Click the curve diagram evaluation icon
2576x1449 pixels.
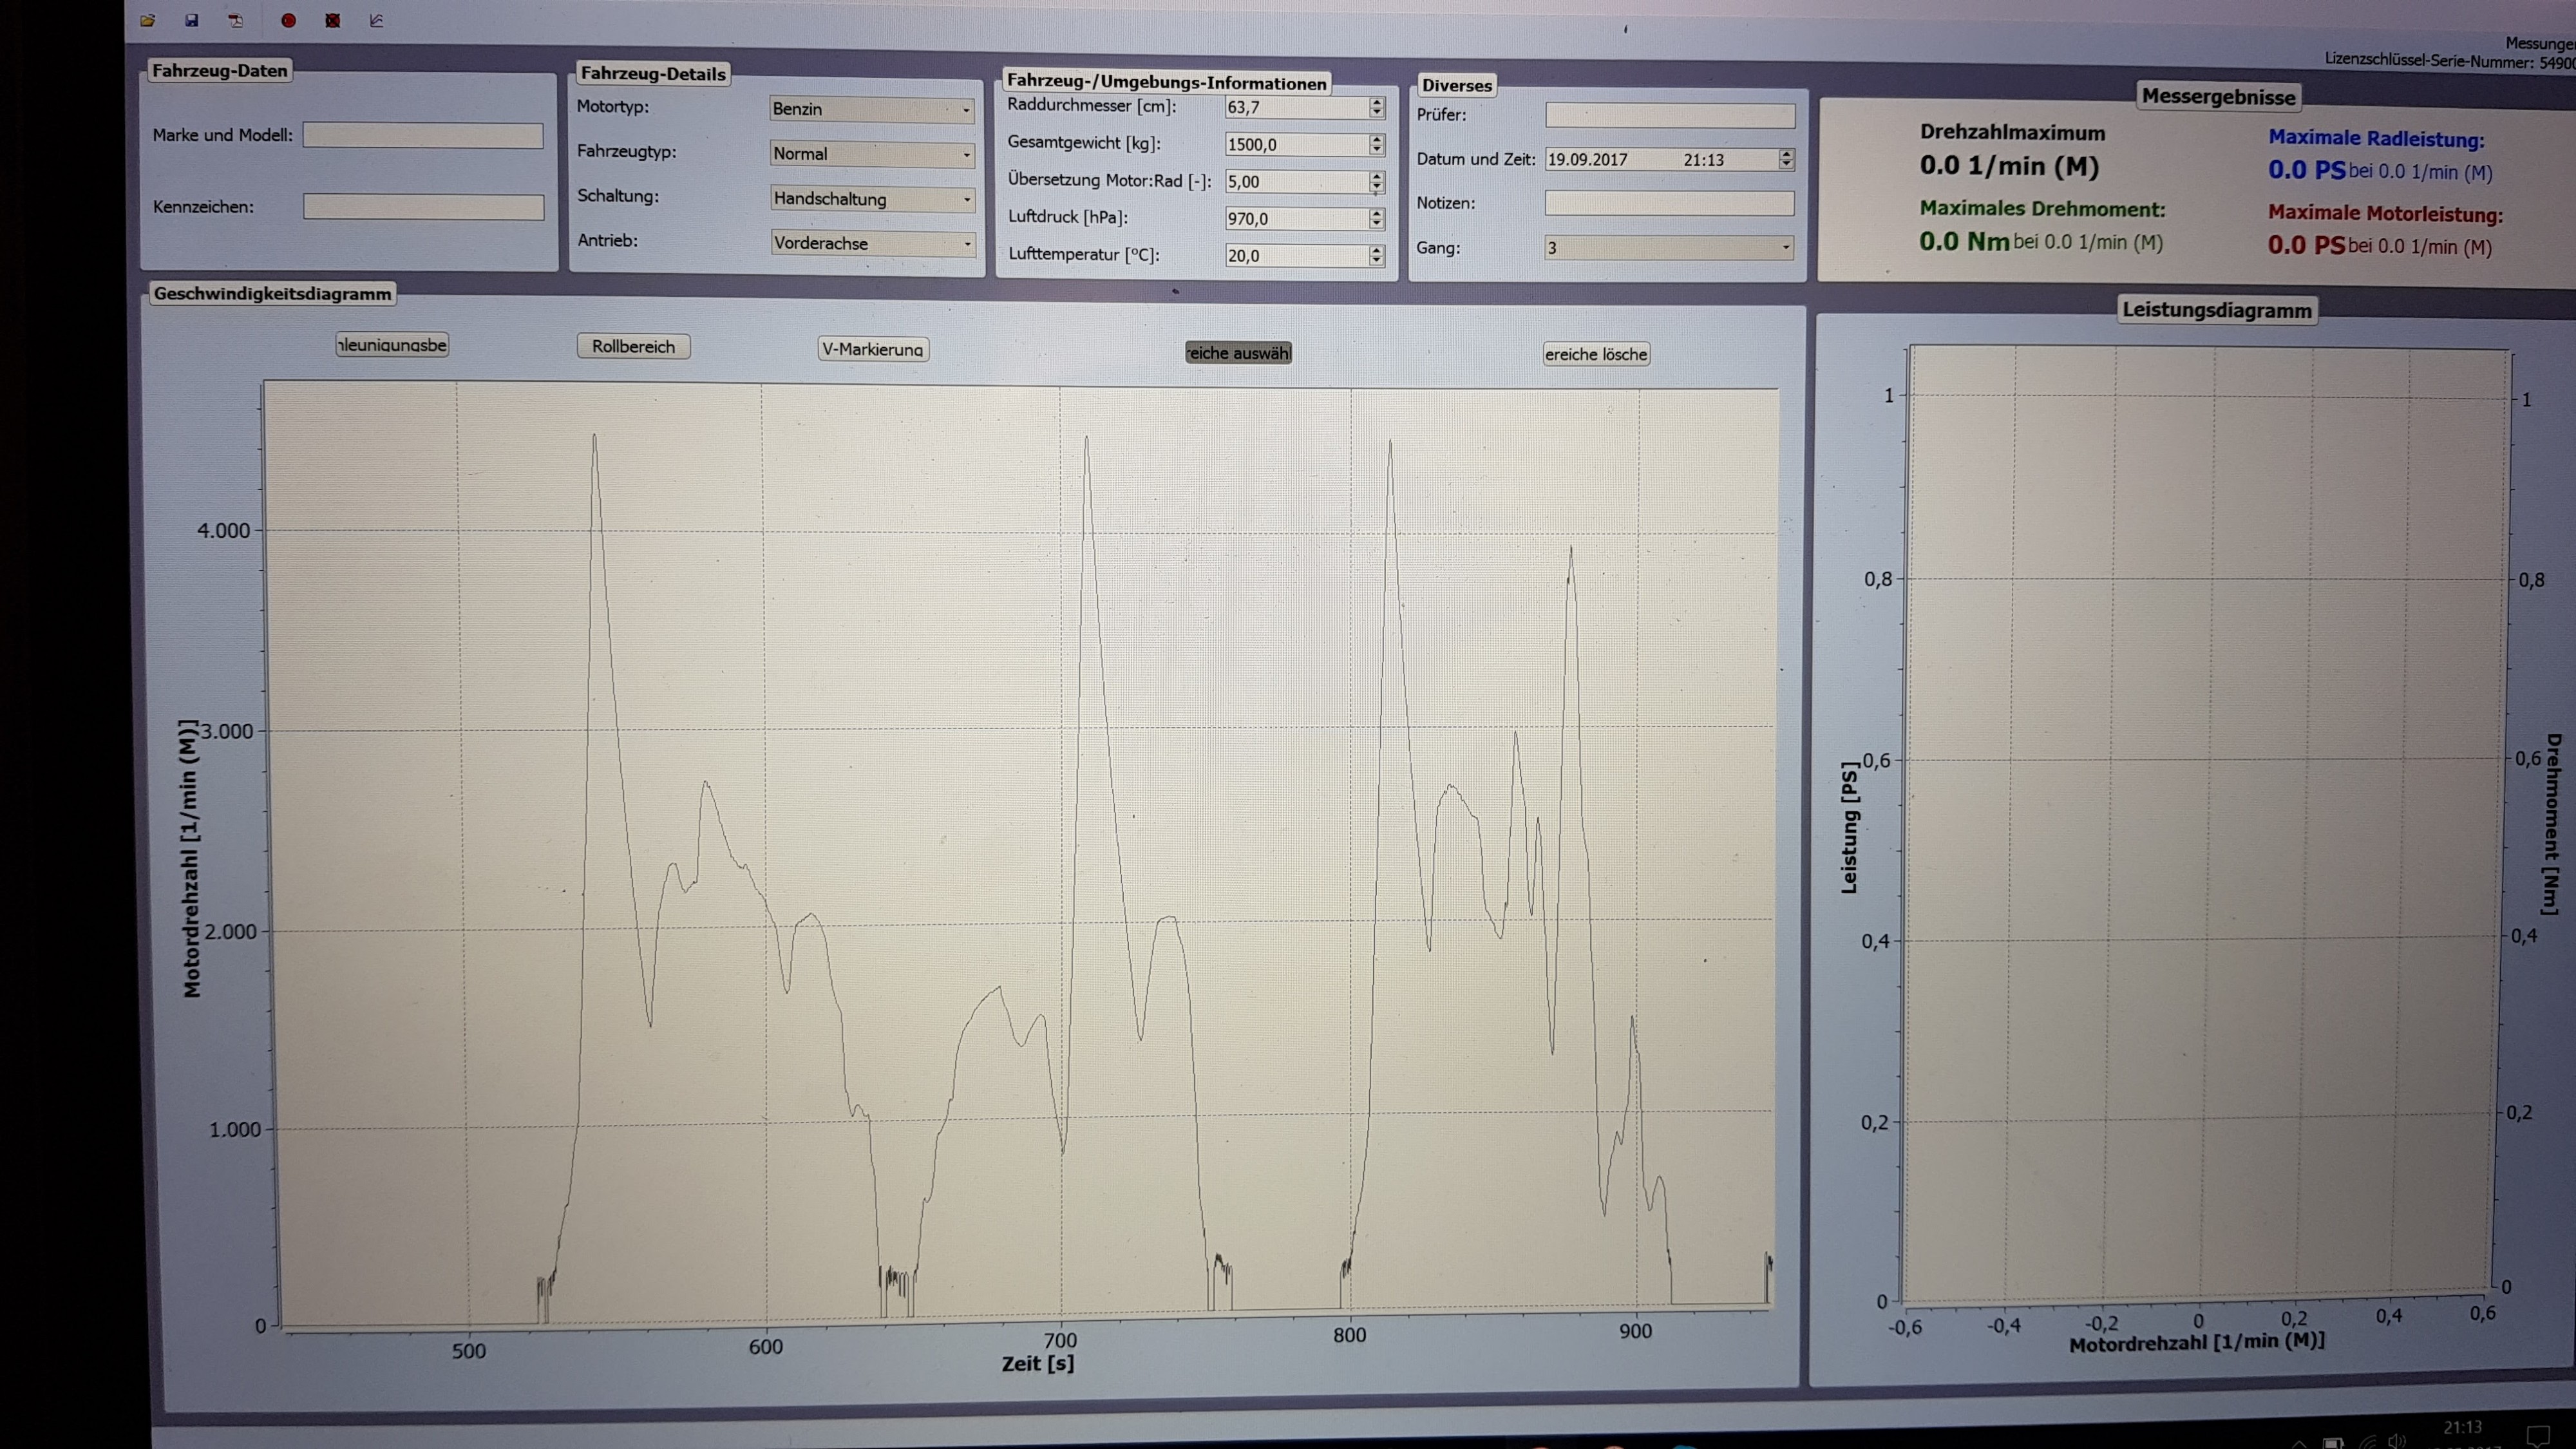[x=377, y=20]
